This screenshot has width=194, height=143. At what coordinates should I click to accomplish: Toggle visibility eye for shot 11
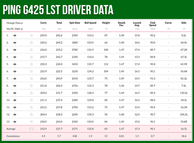15,107
